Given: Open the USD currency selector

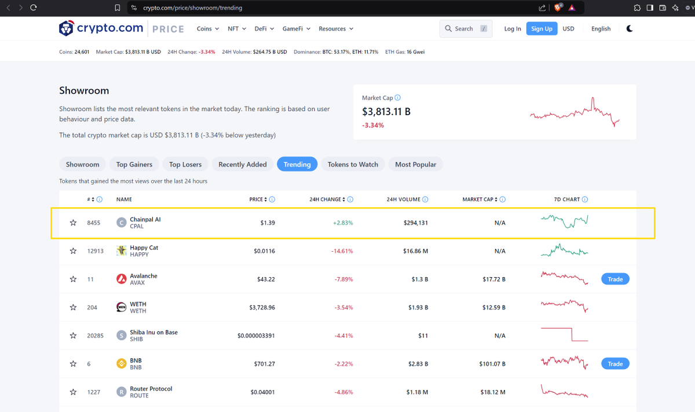Looking at the screenshot, I should pos(569,28).
